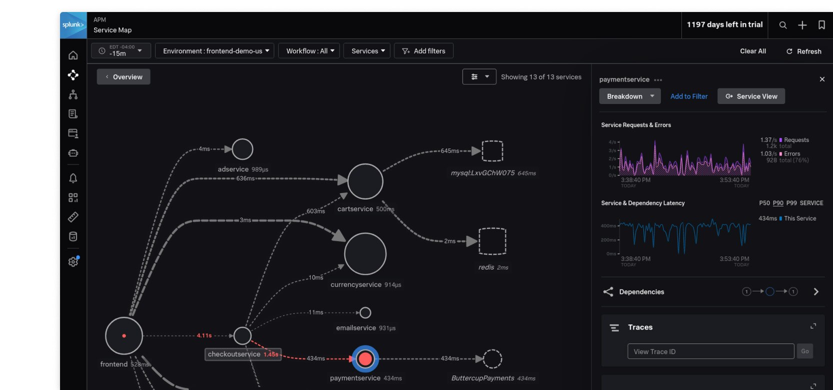Viewport: 833px width, 390px height.
Task: Click the search magnifier icon
Action: point(783,25)
